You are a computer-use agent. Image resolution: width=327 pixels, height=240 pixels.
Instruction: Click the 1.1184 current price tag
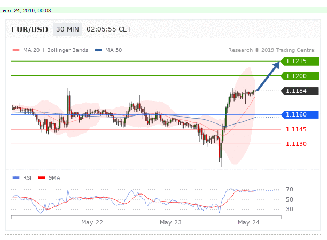pyautogui.click(x=300, y=91)
